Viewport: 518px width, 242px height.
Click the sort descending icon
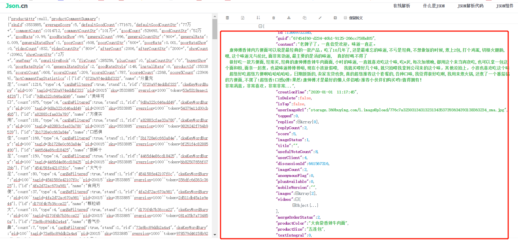(x=258, y=18)
